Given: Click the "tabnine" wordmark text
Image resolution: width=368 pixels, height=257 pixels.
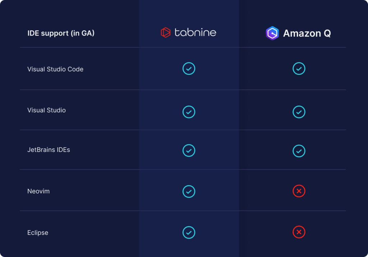Looking at the screenshot, I should (x=195, y=33).
